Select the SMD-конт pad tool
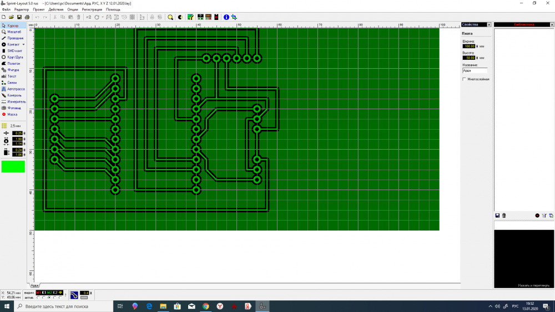 point(14,50)
